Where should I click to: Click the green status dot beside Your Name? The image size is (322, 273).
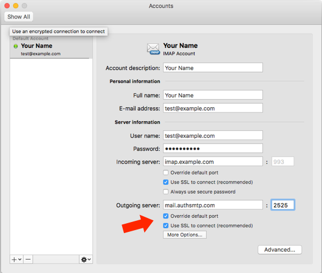coord(16,46)
